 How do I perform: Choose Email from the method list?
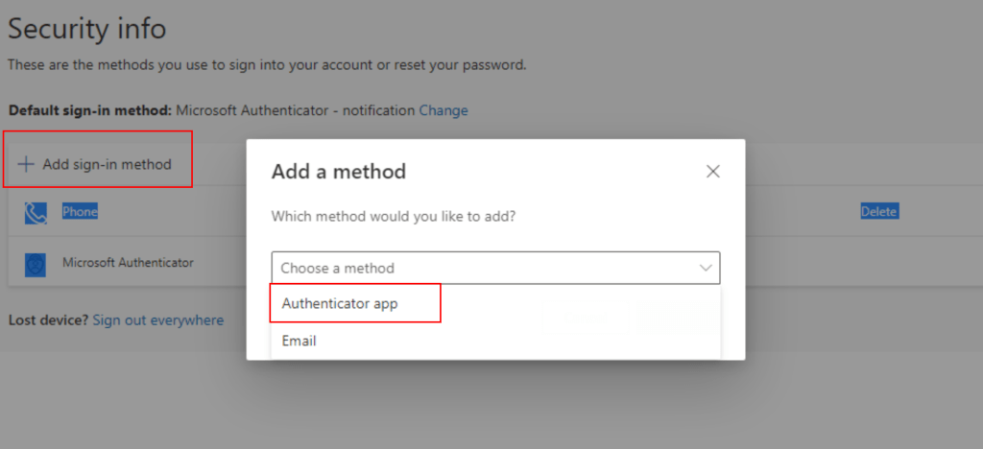click(x=300, y=341)
